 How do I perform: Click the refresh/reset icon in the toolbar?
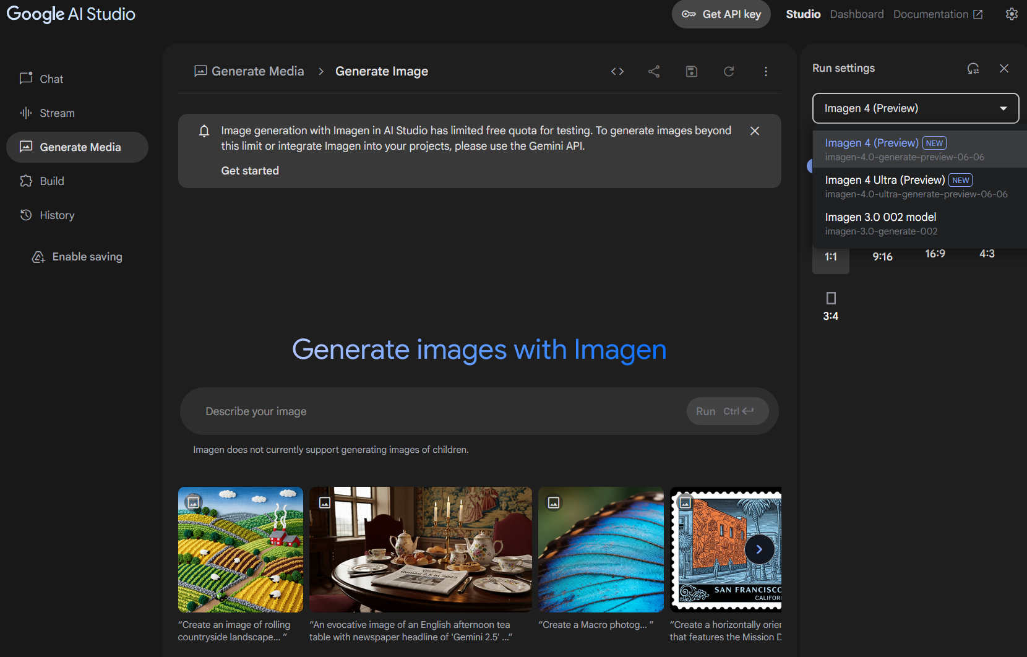click(729, 72)
